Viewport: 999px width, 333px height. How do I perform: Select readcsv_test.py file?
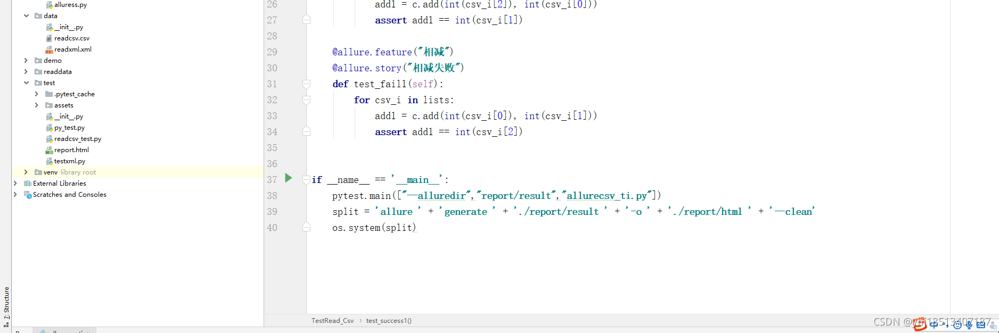pyautogui.click(x=73, y=138)
